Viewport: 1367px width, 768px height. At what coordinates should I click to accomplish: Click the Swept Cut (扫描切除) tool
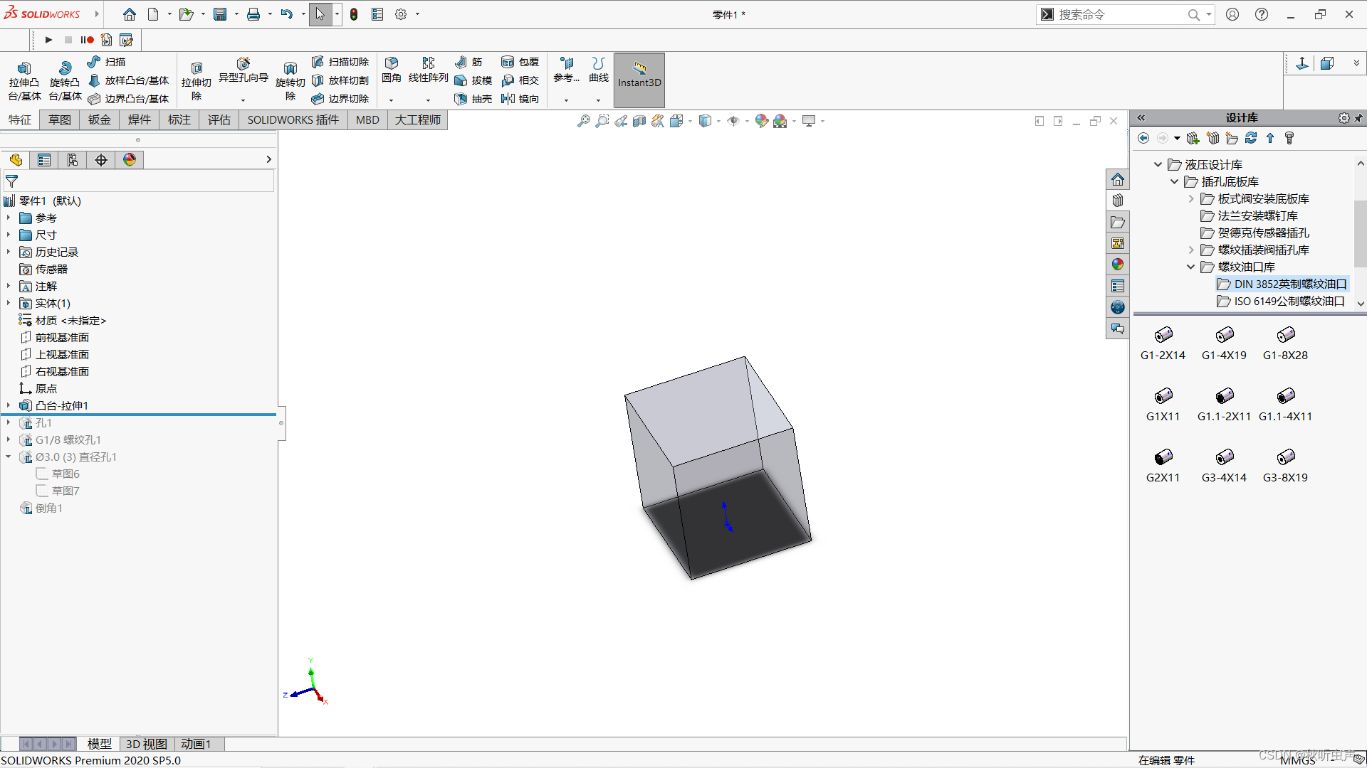pyautogui.click(x=340, y=62)
